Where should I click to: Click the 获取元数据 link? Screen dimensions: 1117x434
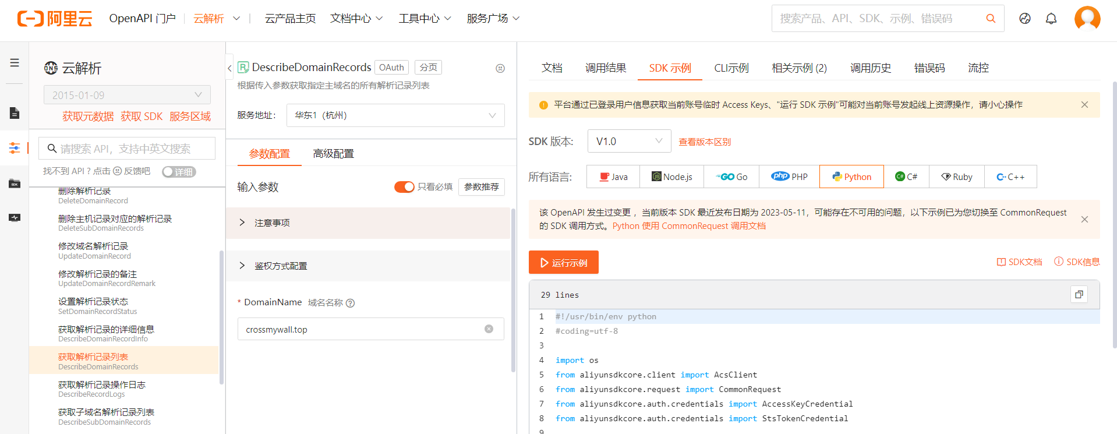[x=88, y=117]
